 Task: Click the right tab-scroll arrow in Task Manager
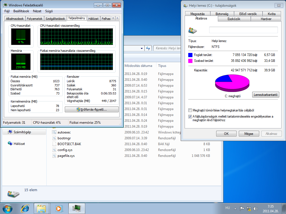pos(118,18)
